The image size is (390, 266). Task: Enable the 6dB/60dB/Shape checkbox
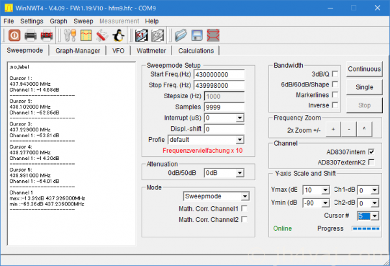tap(335, 85)
